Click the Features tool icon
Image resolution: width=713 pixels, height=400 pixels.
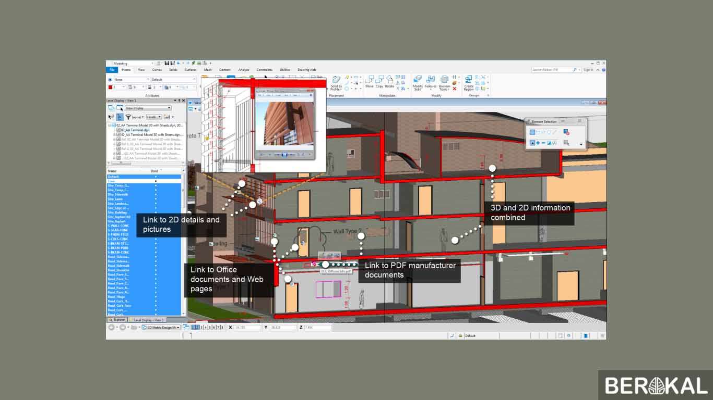(x=431, y=82)
